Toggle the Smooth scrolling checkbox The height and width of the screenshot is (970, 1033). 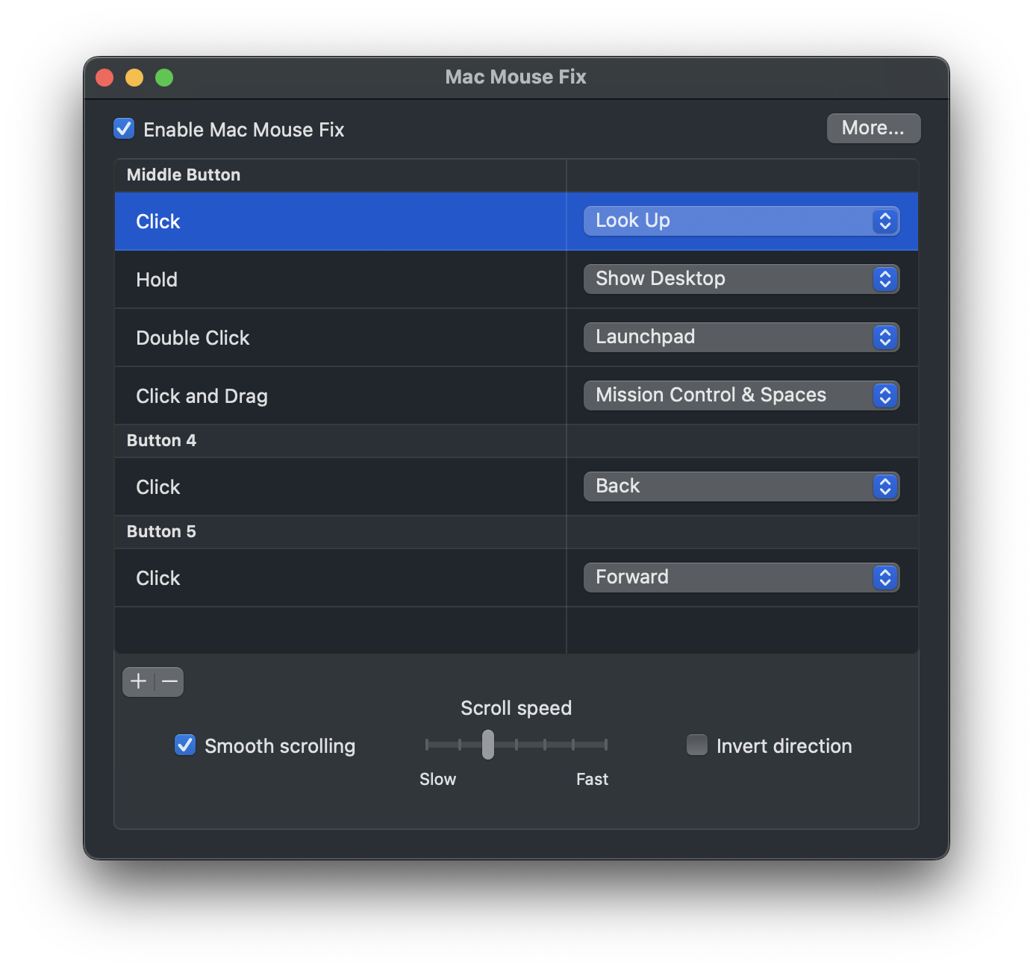(x=185, y=745)
